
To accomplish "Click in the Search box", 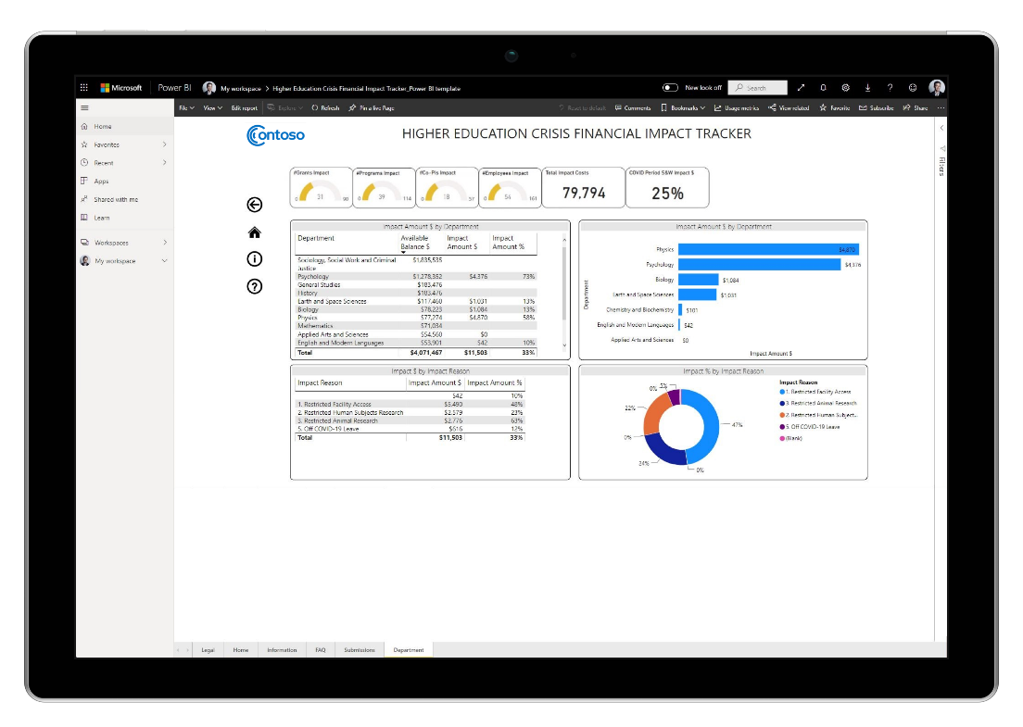I will (757, 88).
